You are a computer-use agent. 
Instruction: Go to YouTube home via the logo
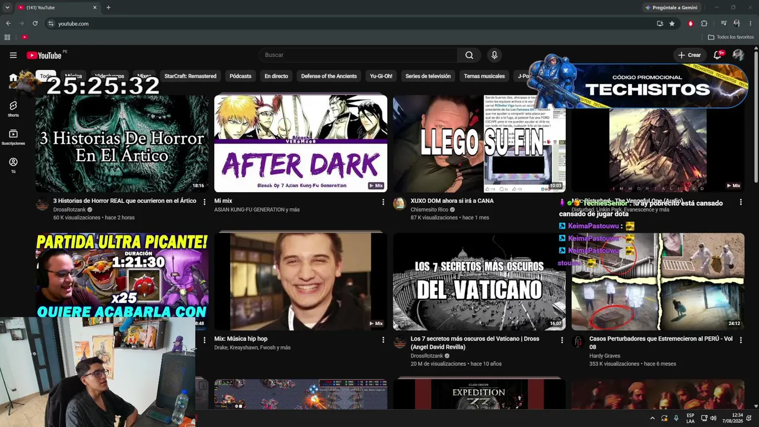[x=44, y=55]
